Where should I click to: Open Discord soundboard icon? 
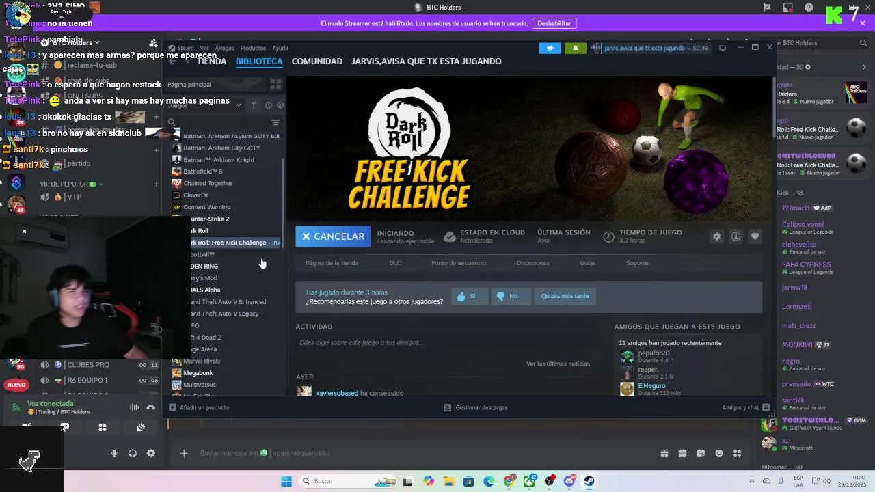tap(140, 427)
